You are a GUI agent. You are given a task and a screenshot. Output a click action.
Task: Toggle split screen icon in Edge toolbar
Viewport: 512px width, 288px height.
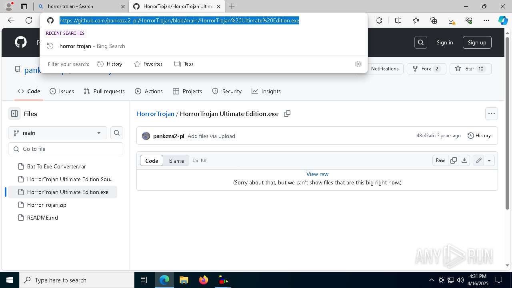pos(398,20)
